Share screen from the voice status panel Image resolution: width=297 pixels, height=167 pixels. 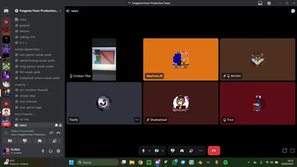25,141
